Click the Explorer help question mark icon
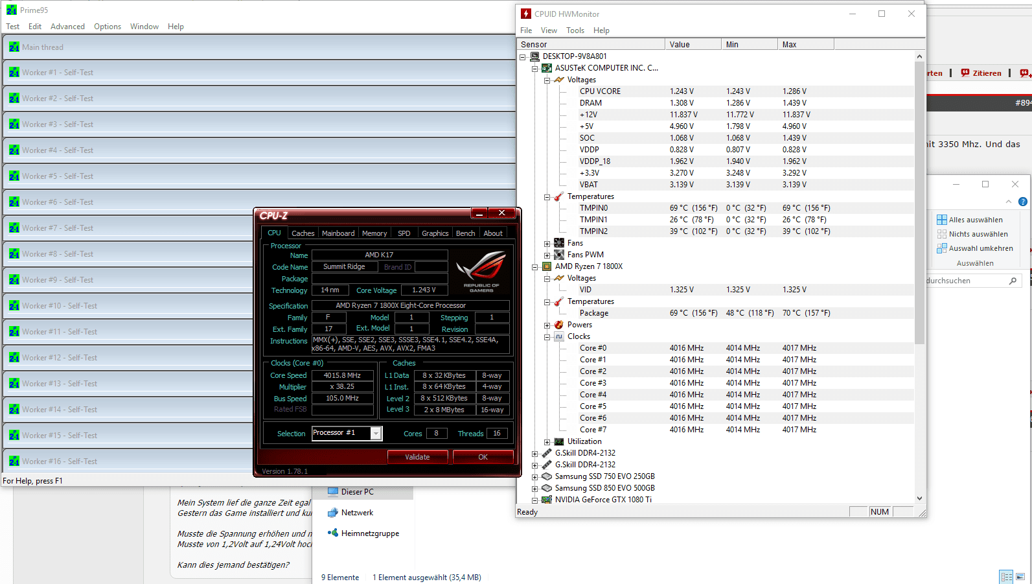The height and width of the screenshot is (584, 1032). coord(1023,202)
